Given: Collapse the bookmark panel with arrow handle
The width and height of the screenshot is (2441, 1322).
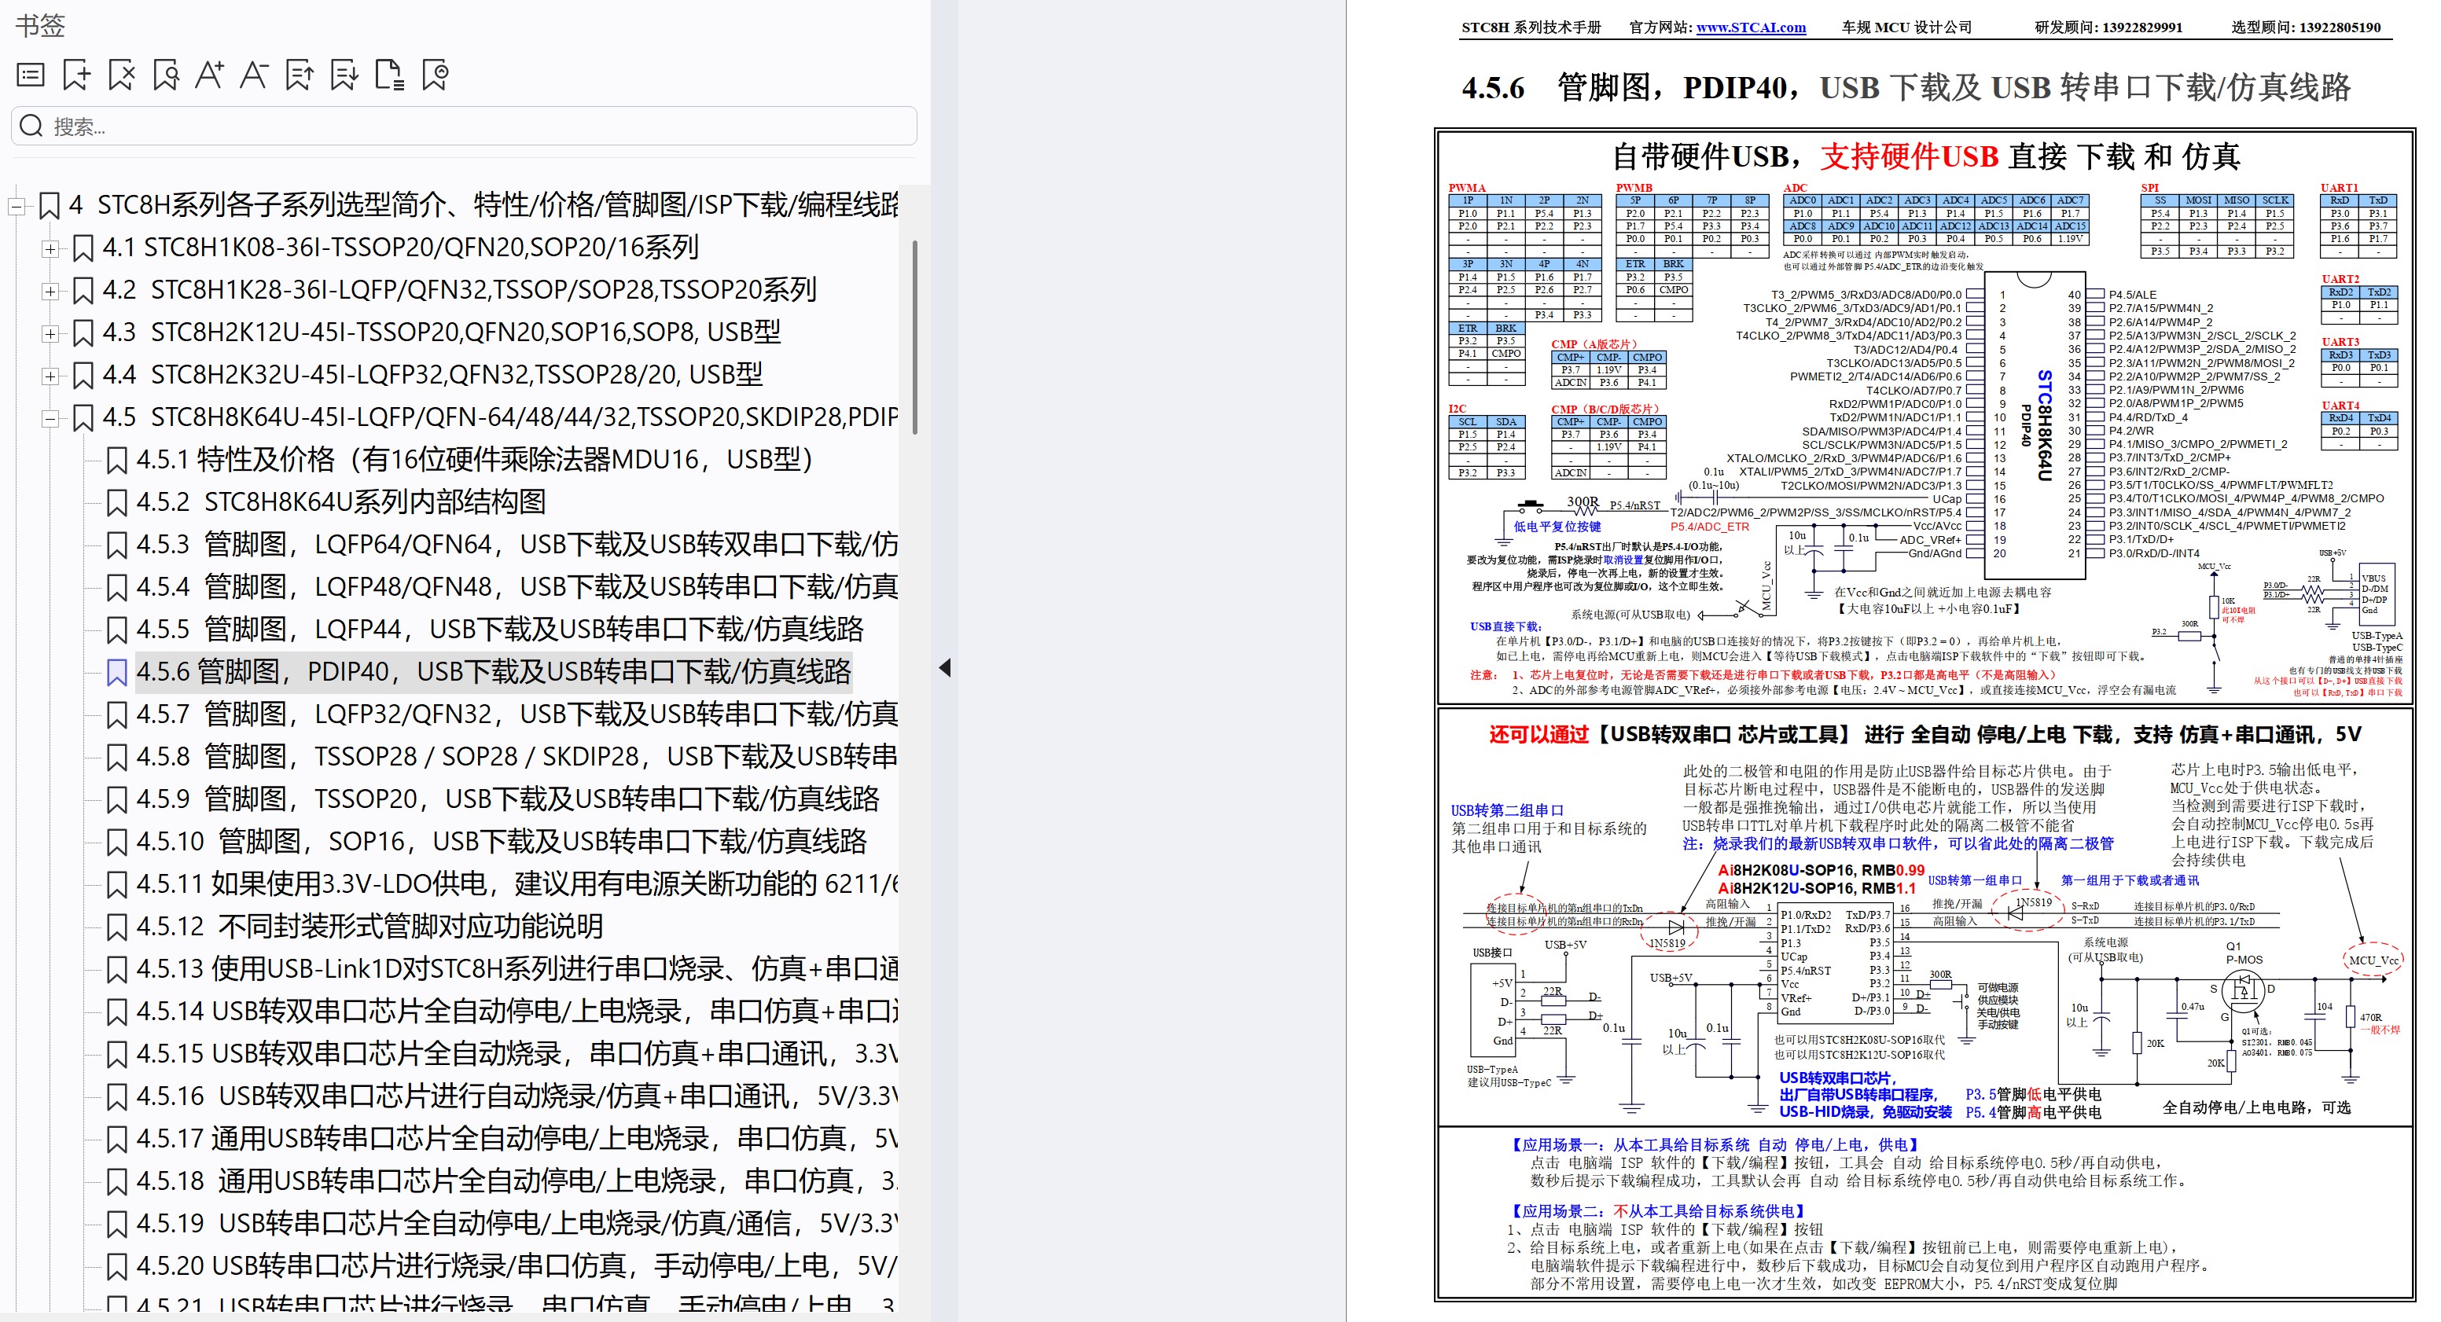Looking at the screenshot, I should [945, 667].
